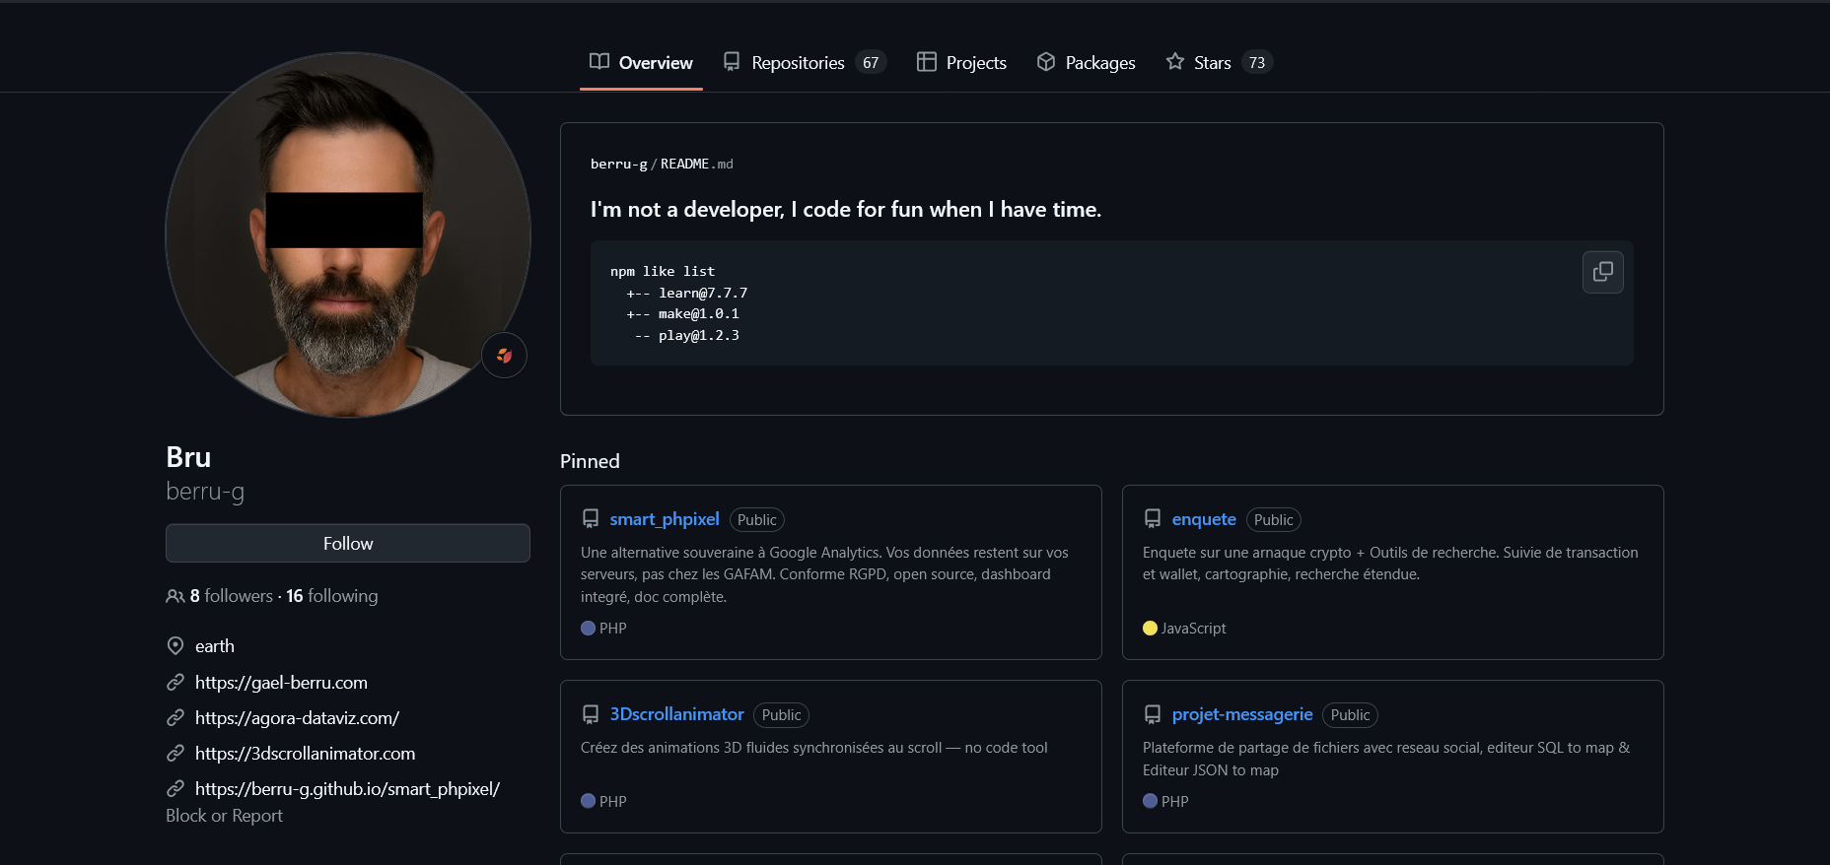
Task: Click the repo icon beside projet-messagerie
Action: [x=1153, y=714]
